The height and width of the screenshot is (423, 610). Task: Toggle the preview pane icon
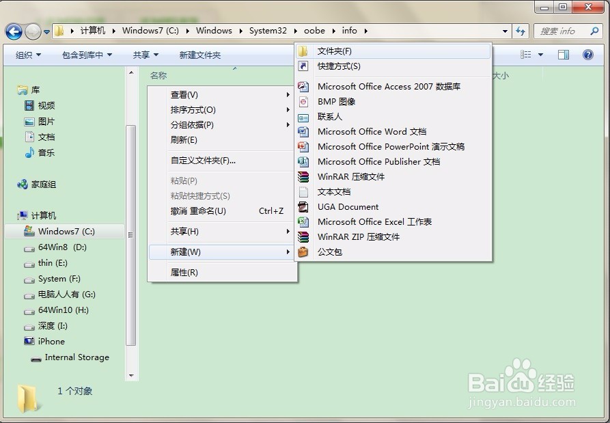[564, 55]
